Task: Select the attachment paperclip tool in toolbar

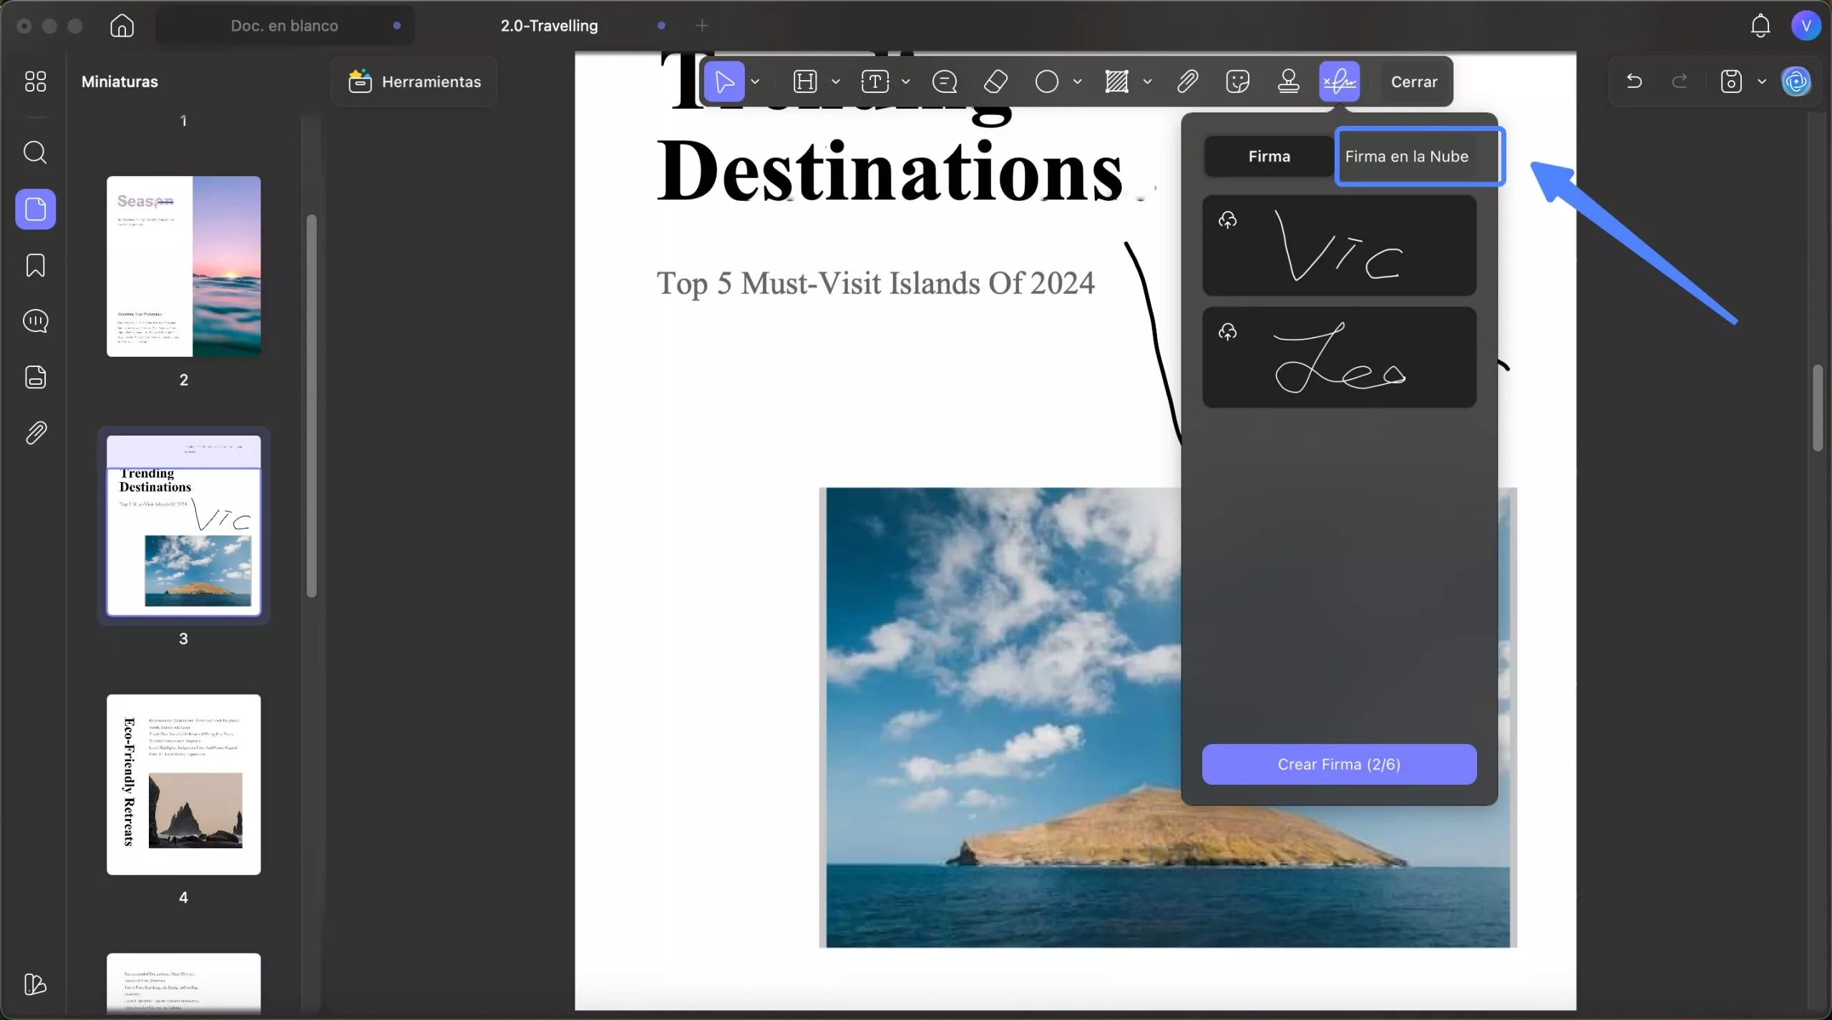Action: [1187, 82]
